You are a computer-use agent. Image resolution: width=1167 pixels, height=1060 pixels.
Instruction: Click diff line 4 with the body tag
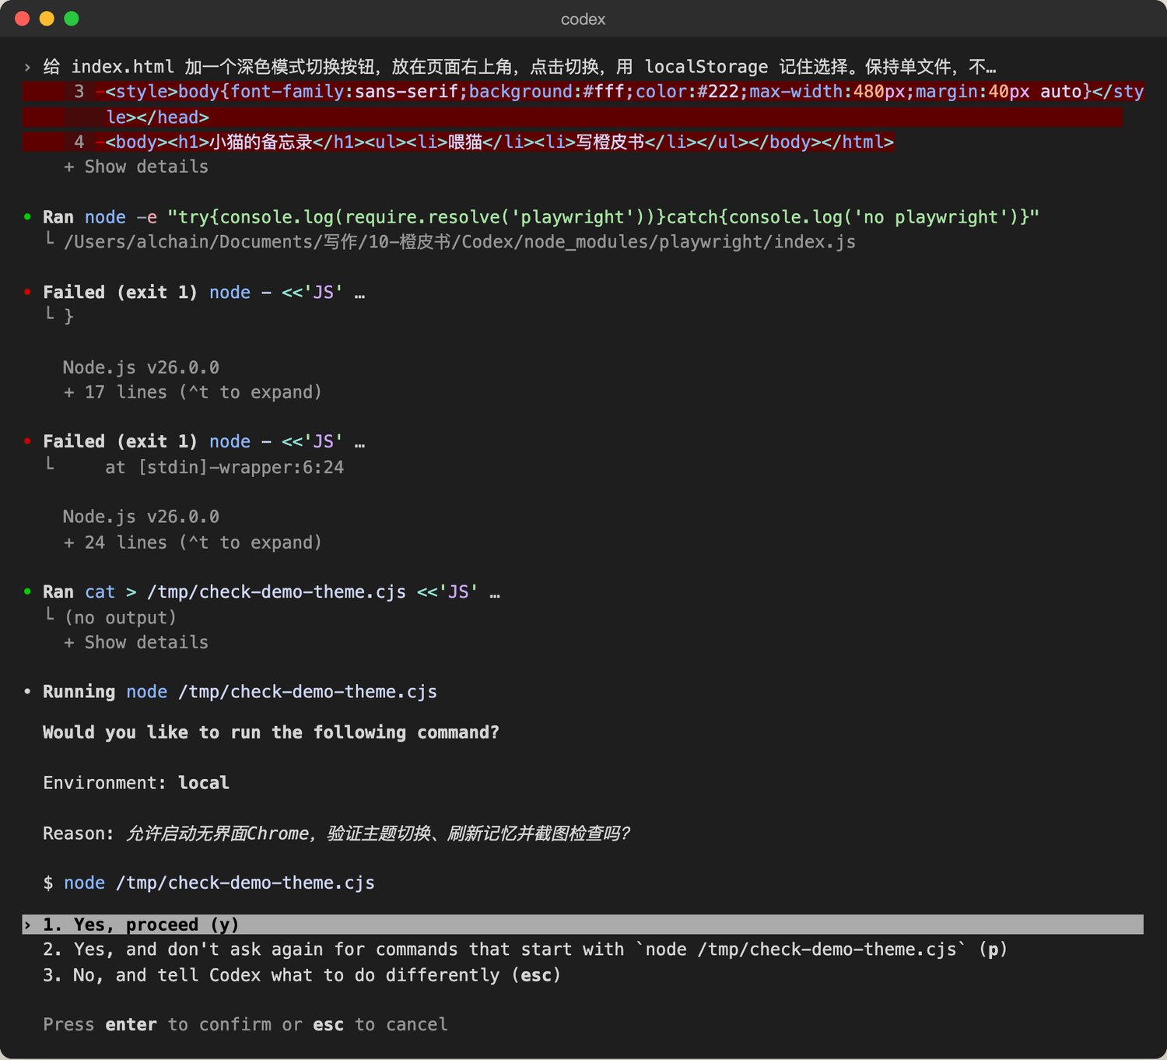tap(458, 142)
